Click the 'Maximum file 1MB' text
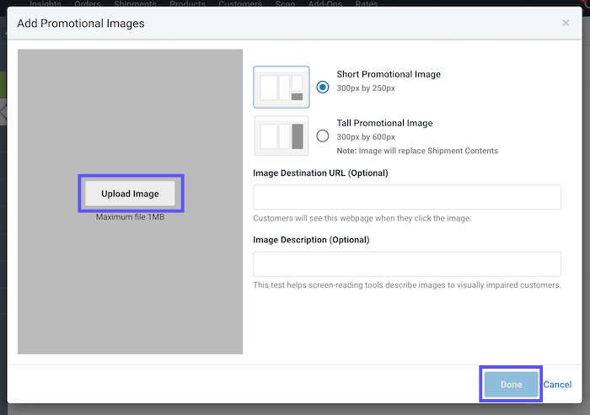Screen dimensions: 590x415 [130, 217]
